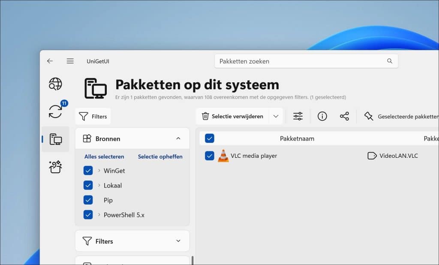Click the installation options sliders icon
Image resolution: width=439 pixels, height=265 pixels.
298,116
